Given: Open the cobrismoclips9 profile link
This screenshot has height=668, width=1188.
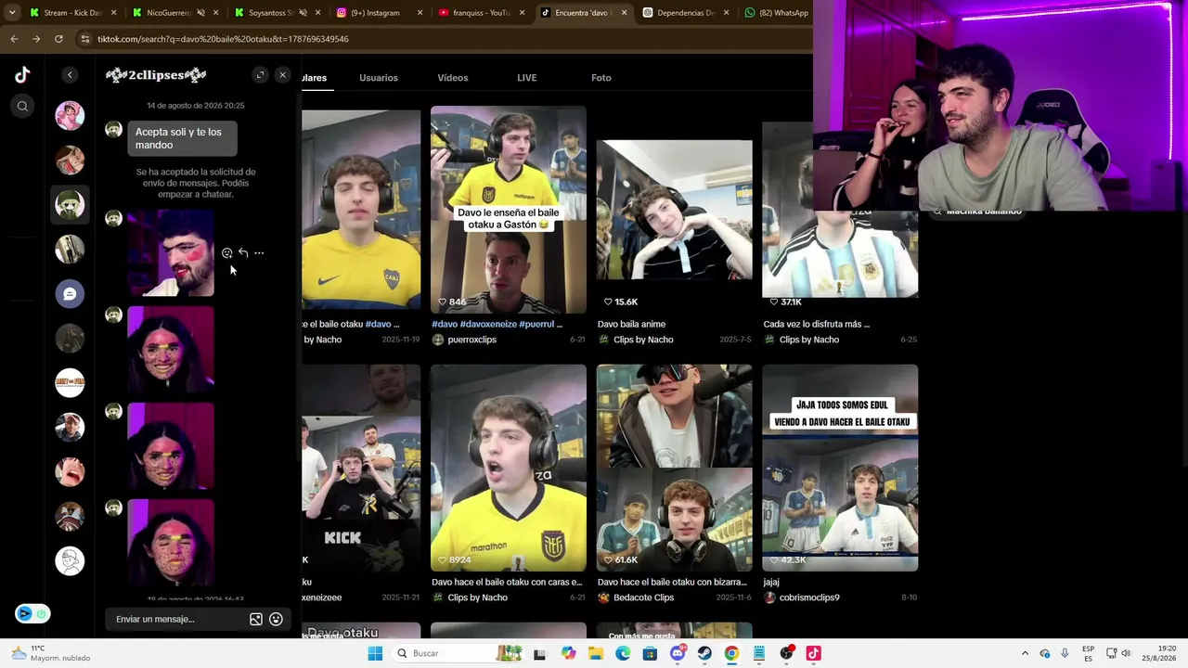Looking at the screenshot, I should [x=809, y=597].
